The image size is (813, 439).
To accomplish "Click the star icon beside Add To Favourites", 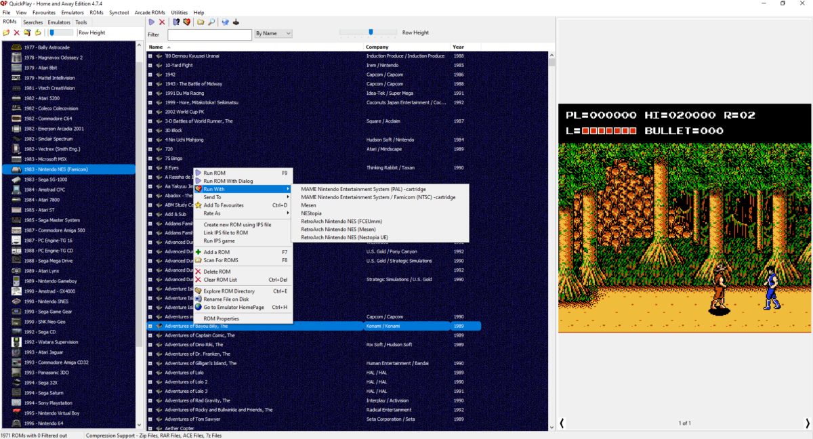I will [x=199, y=205].
